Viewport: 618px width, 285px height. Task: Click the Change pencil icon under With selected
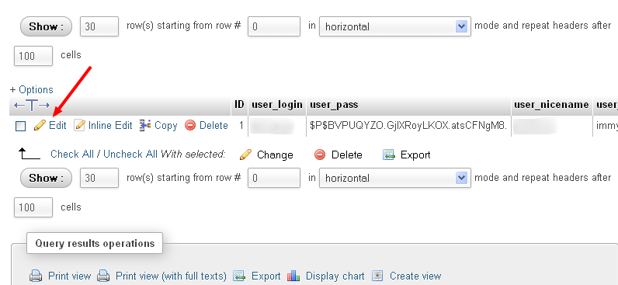pyautogui.click(x=245, y=155)
